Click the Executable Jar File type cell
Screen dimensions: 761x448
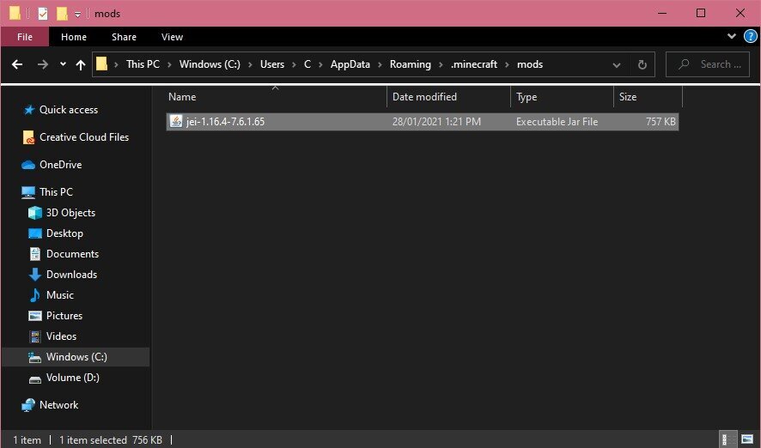tap(557, 122)
